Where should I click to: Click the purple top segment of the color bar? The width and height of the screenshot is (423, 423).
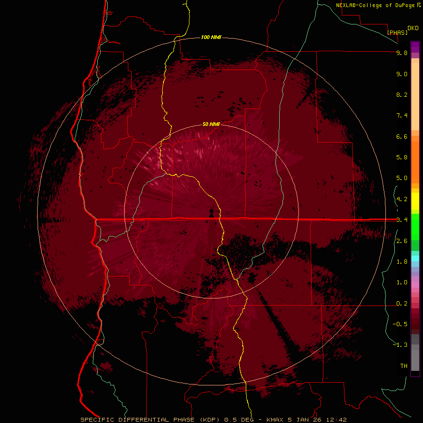tap(415, 47)
